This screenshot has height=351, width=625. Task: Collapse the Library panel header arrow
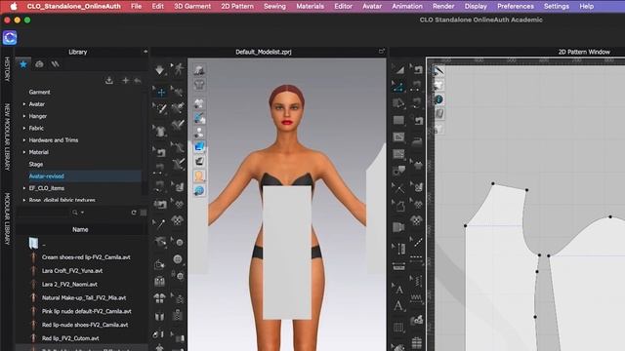[x=146, y=52]
